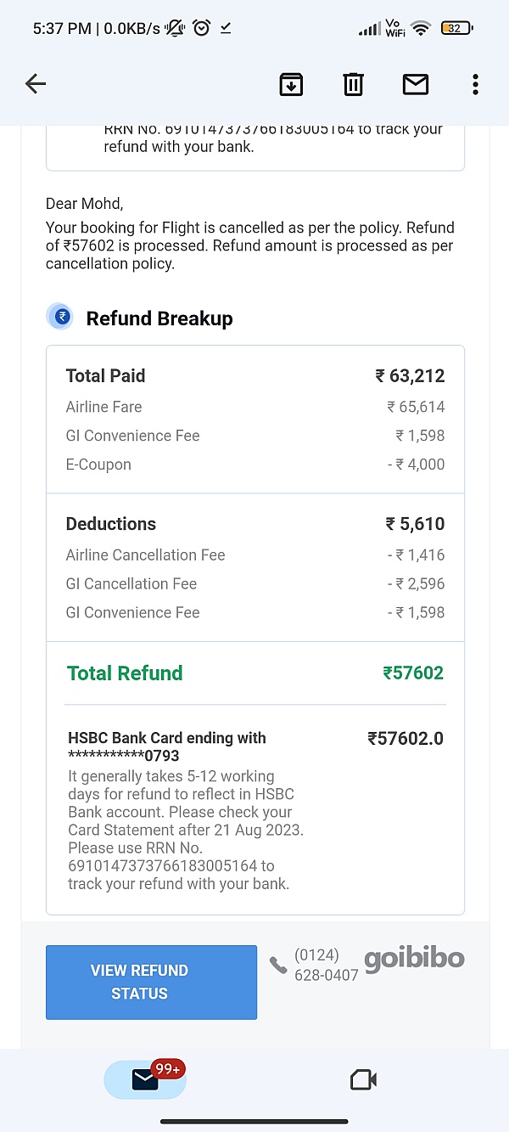
Task: Tap the alarm clock status icon
Action: pyautogui.click(x=201, y=28)
